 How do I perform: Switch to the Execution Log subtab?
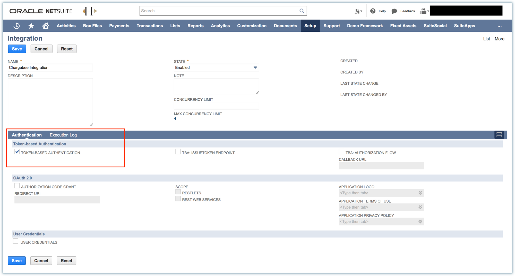point(63,135)
